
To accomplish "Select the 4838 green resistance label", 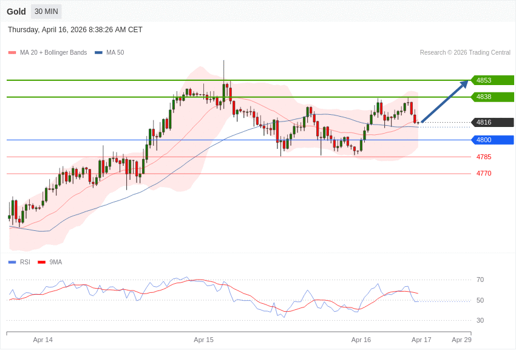I will click(x=492, y=97).
